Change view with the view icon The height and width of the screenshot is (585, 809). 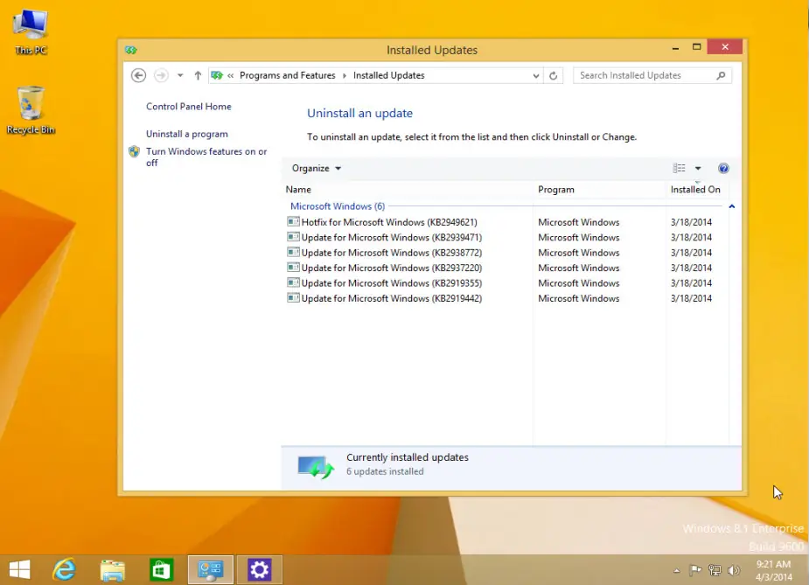point(679,168)
